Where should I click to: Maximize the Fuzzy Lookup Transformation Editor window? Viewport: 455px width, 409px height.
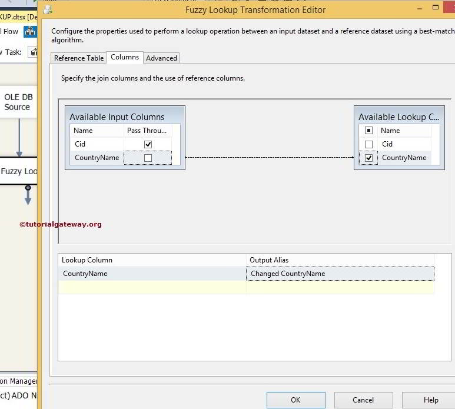(x=435, y=8)
